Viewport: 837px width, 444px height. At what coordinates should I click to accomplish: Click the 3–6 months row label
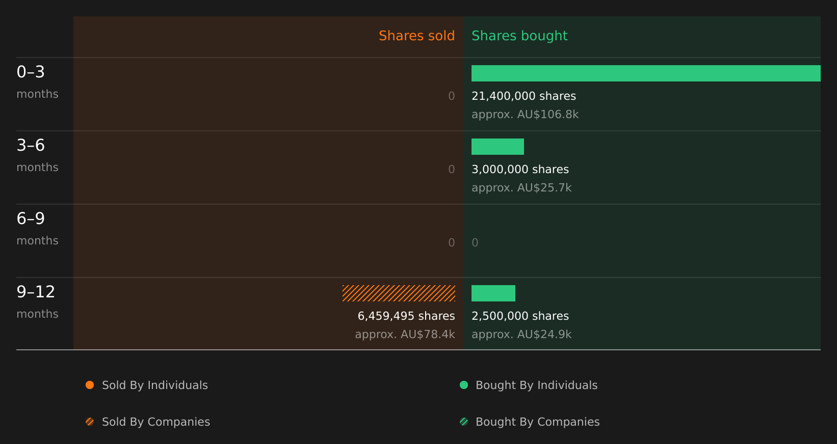tap(37, 155)
